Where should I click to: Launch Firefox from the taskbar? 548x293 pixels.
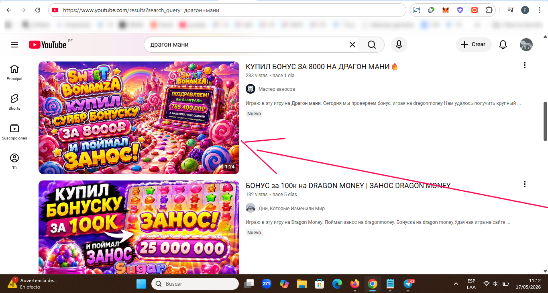355,284
